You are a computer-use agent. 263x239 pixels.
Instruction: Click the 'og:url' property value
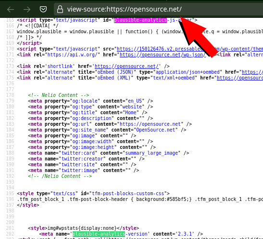click(x=81, y=124)
